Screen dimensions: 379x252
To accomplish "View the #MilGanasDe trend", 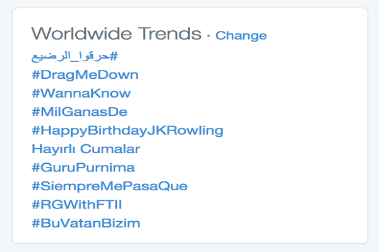I will 80,112.
